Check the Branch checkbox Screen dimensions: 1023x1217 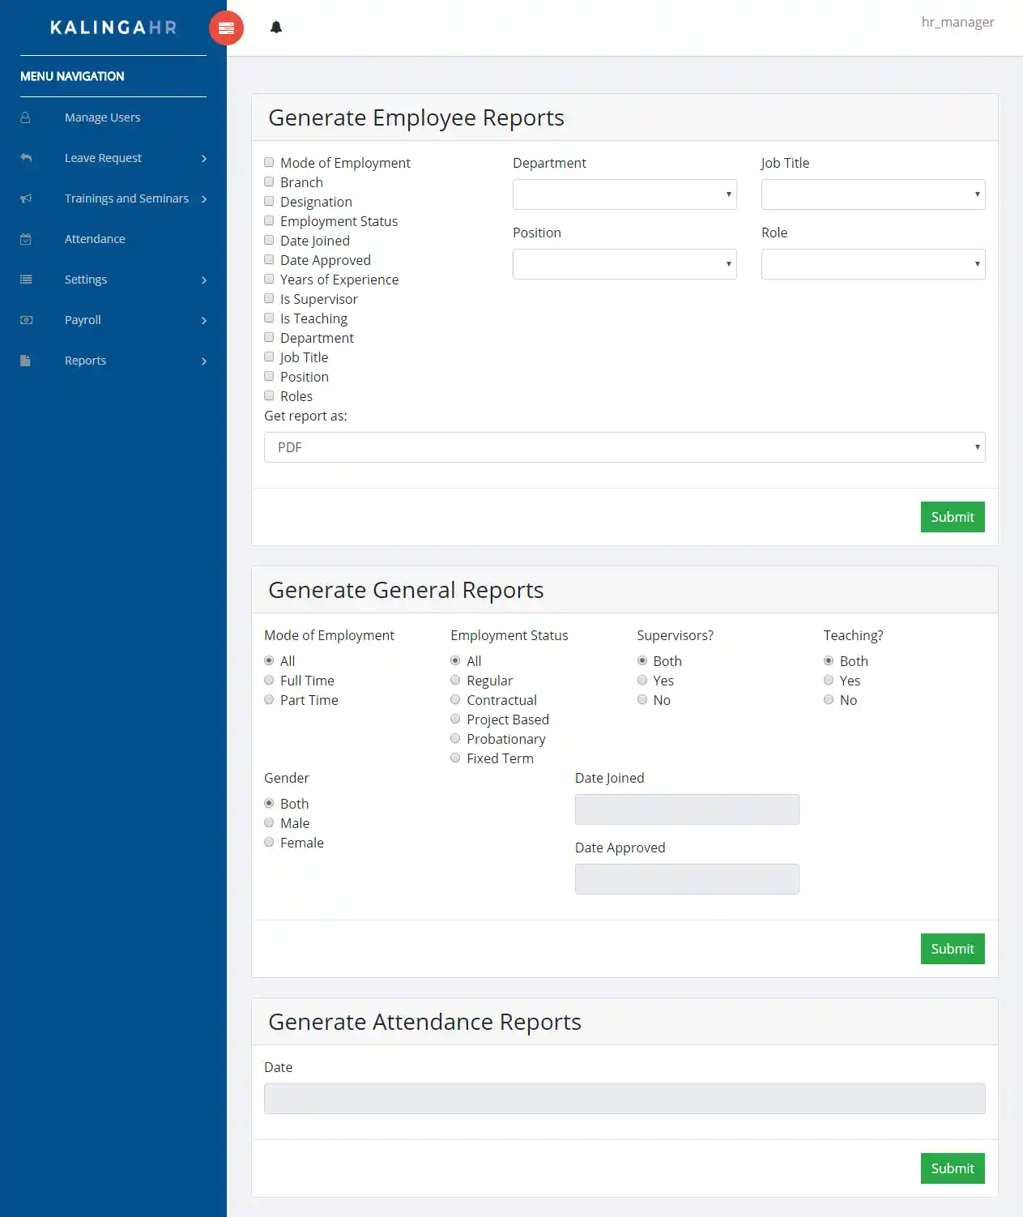269,181
